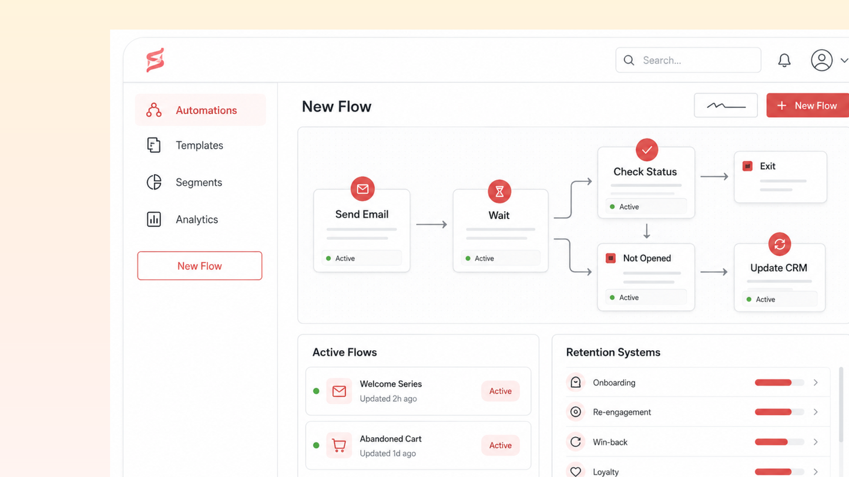
Task: Expand the account menu chevron
Action: tap(844, 60)
